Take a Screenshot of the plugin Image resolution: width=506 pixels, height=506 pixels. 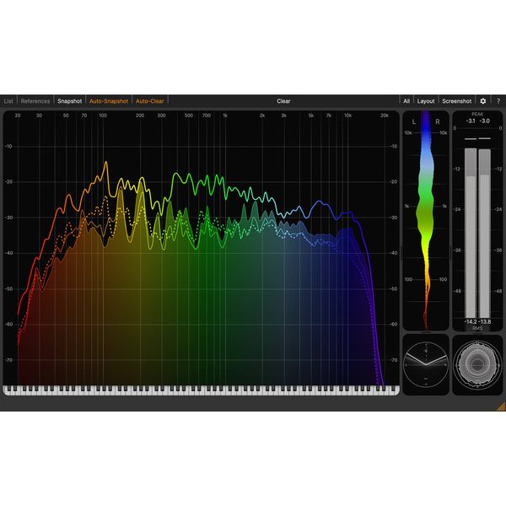(456, 101)
